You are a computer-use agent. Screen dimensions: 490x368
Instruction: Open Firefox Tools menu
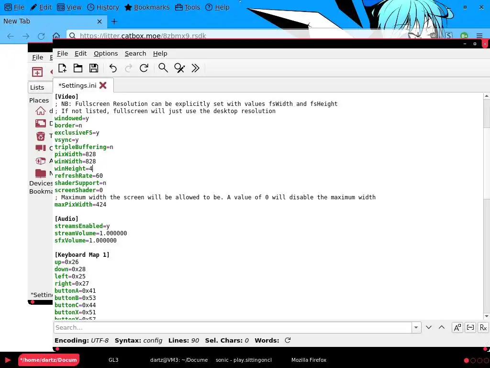click(x=188, y=7)
